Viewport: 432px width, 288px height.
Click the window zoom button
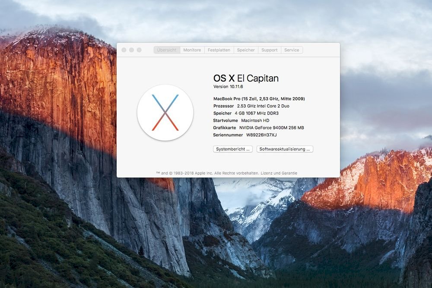click(x=139, y=50)
